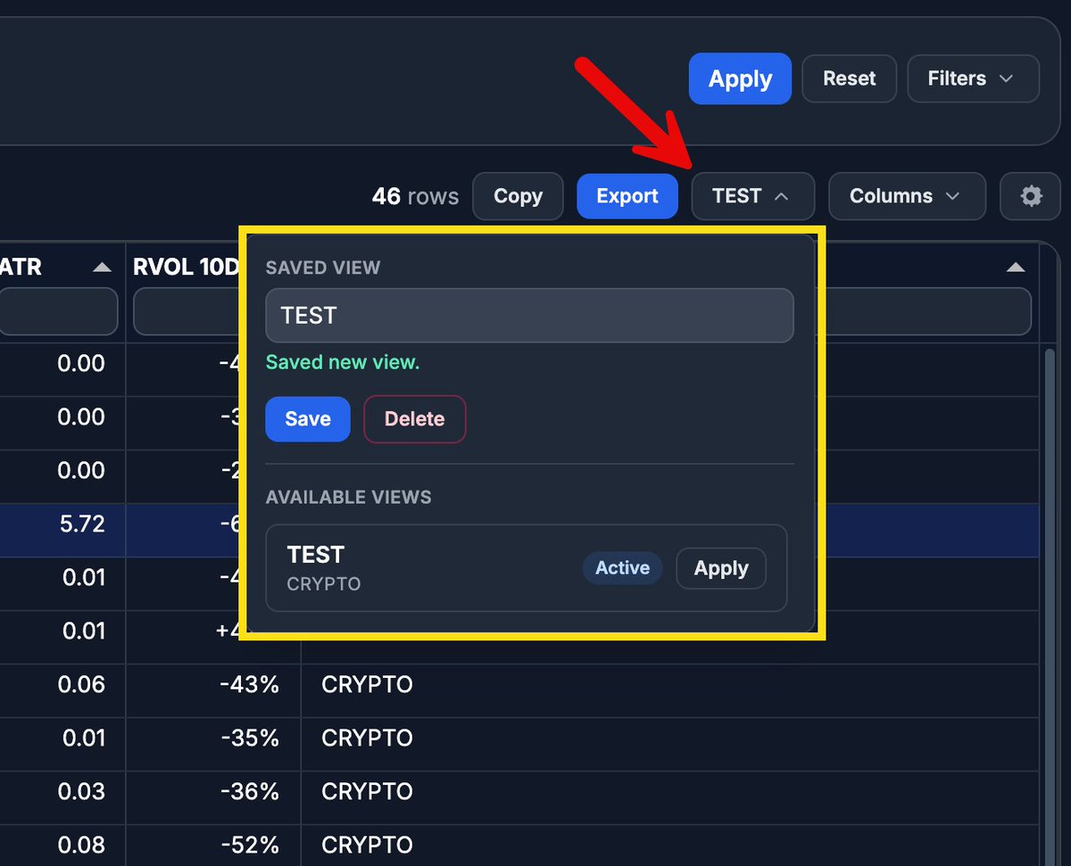Screen dimensions: 1071x866
Task: Click CRYPTO in the -52% row
Action: pyautogui.click(x=367, y=845)
